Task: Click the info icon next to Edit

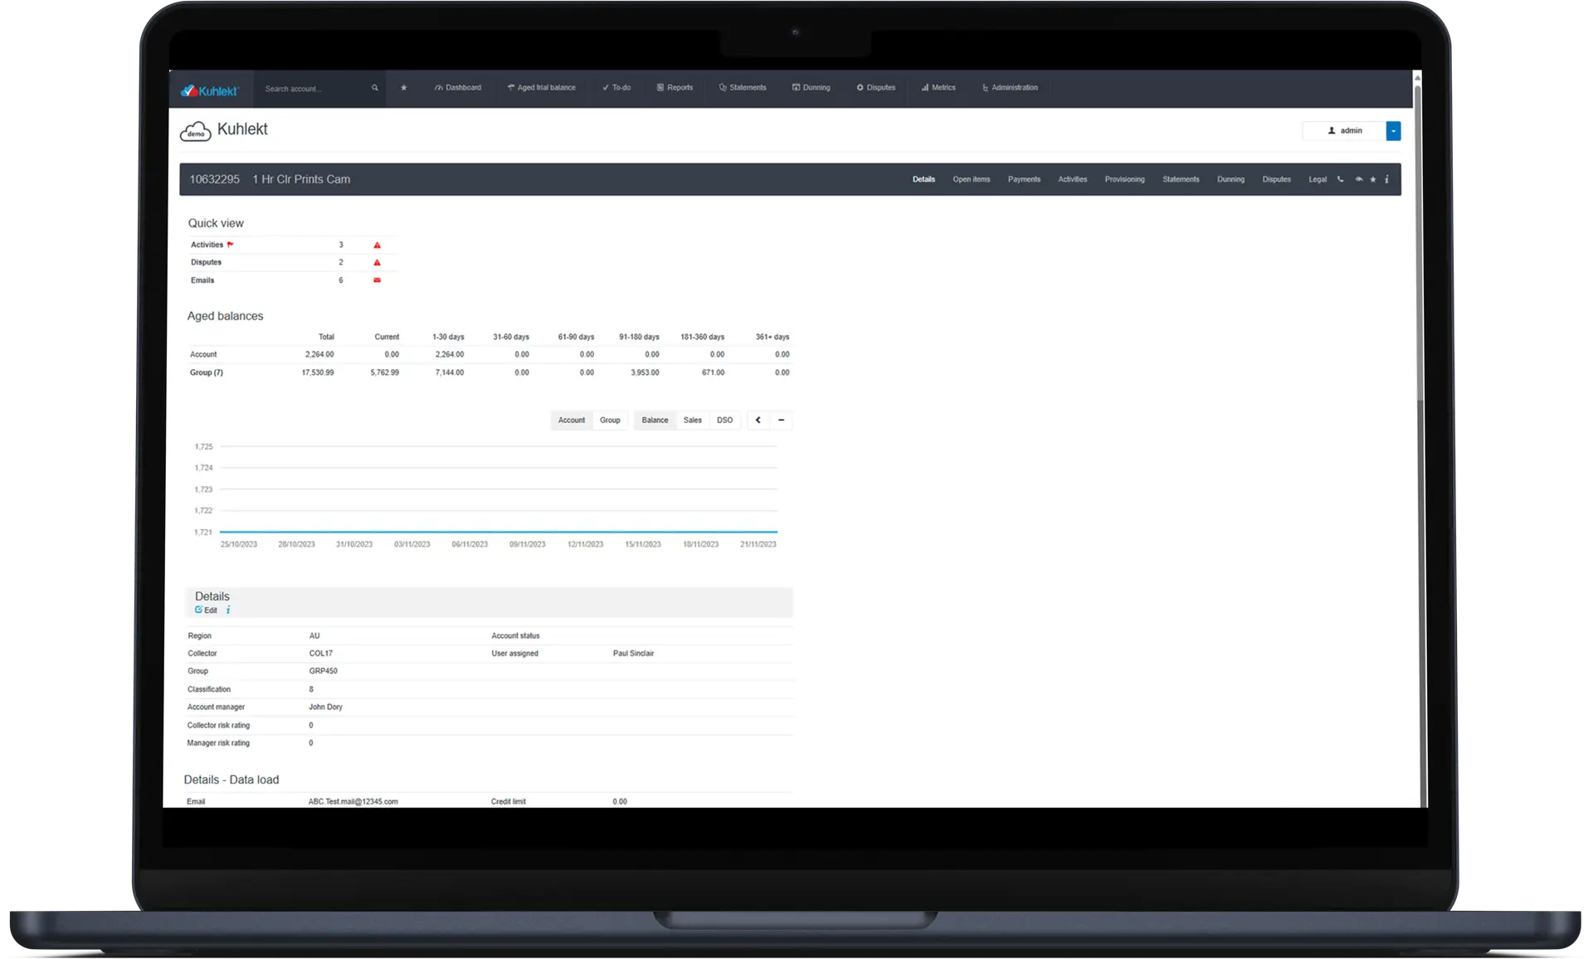Action: coord(227,610)
